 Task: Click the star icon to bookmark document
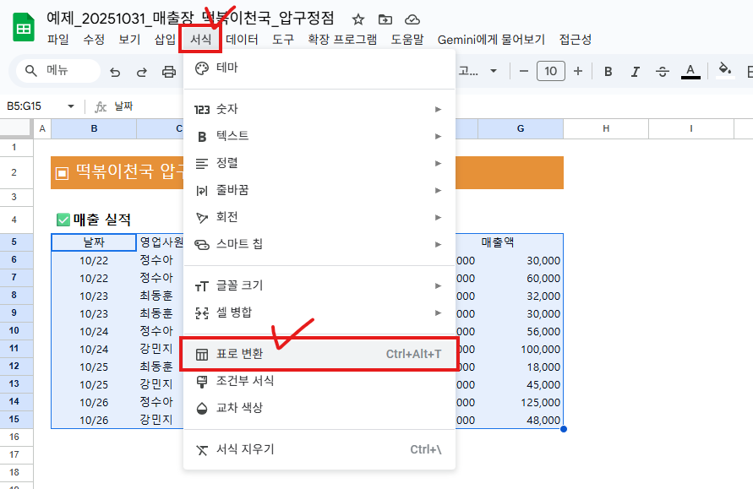358,19
